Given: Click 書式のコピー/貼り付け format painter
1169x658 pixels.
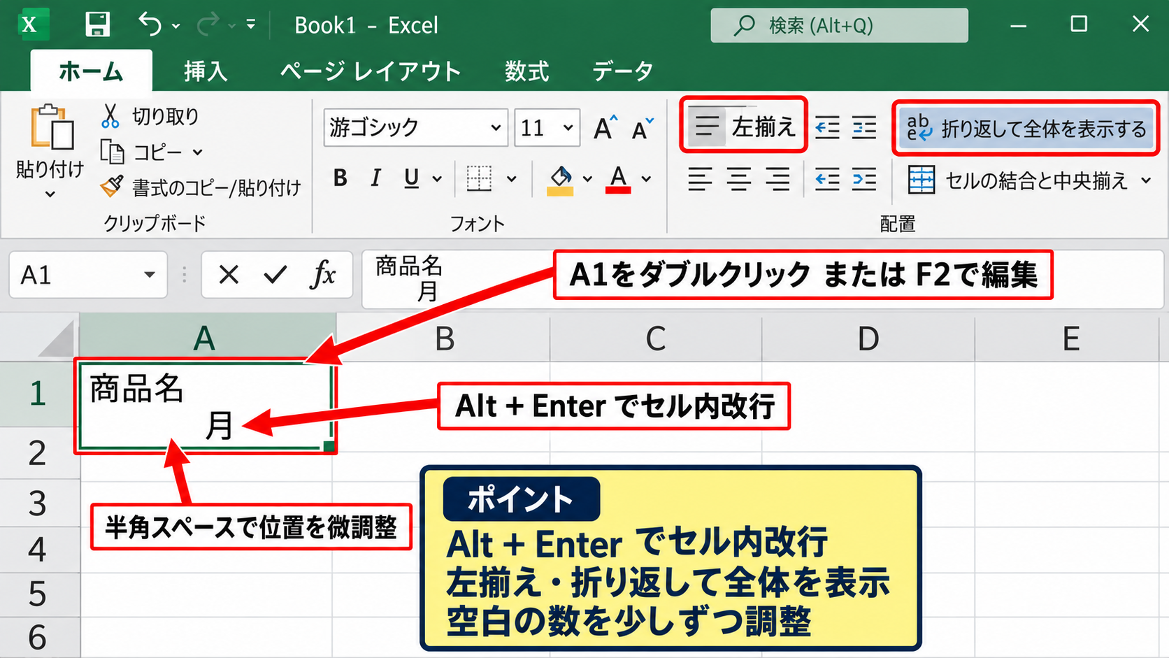Looking at the screenshot, I should coord(201,187).
